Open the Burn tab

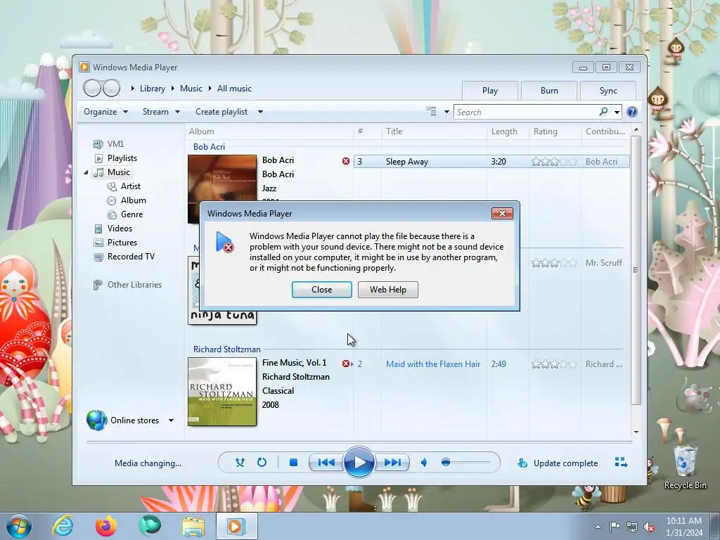[x=549, y=91]
